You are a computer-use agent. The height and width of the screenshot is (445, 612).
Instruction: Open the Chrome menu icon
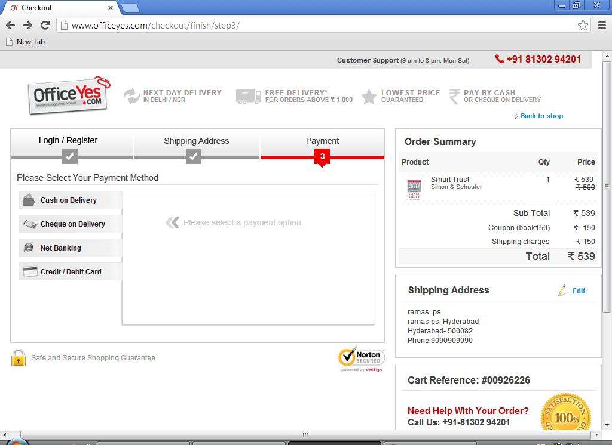(x=602, y=25)
